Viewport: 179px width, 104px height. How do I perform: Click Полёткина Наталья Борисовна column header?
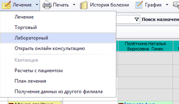pyautogui.click(x=145, y=46)
